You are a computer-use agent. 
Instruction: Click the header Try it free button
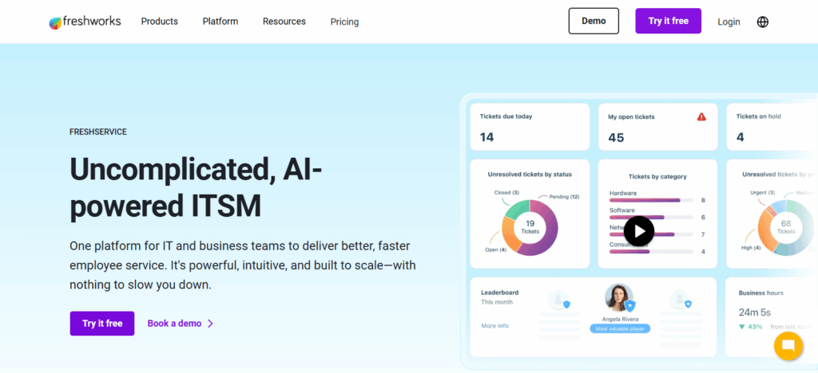pos(668,21)
